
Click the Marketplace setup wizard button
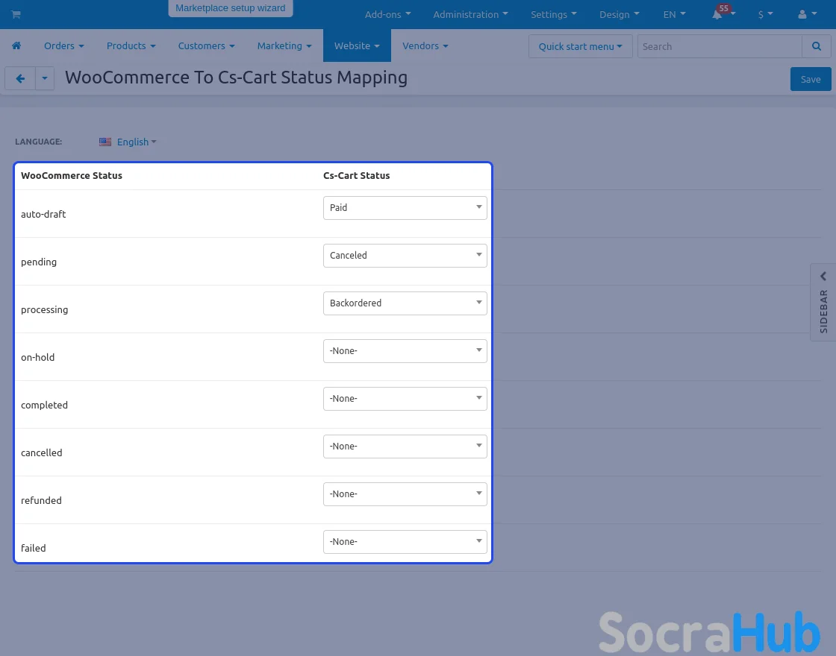click(x=230, y=8)
